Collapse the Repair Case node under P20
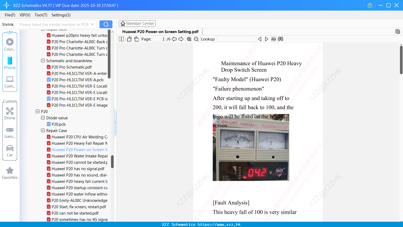 pyautogui.click(x=43, y=130)
